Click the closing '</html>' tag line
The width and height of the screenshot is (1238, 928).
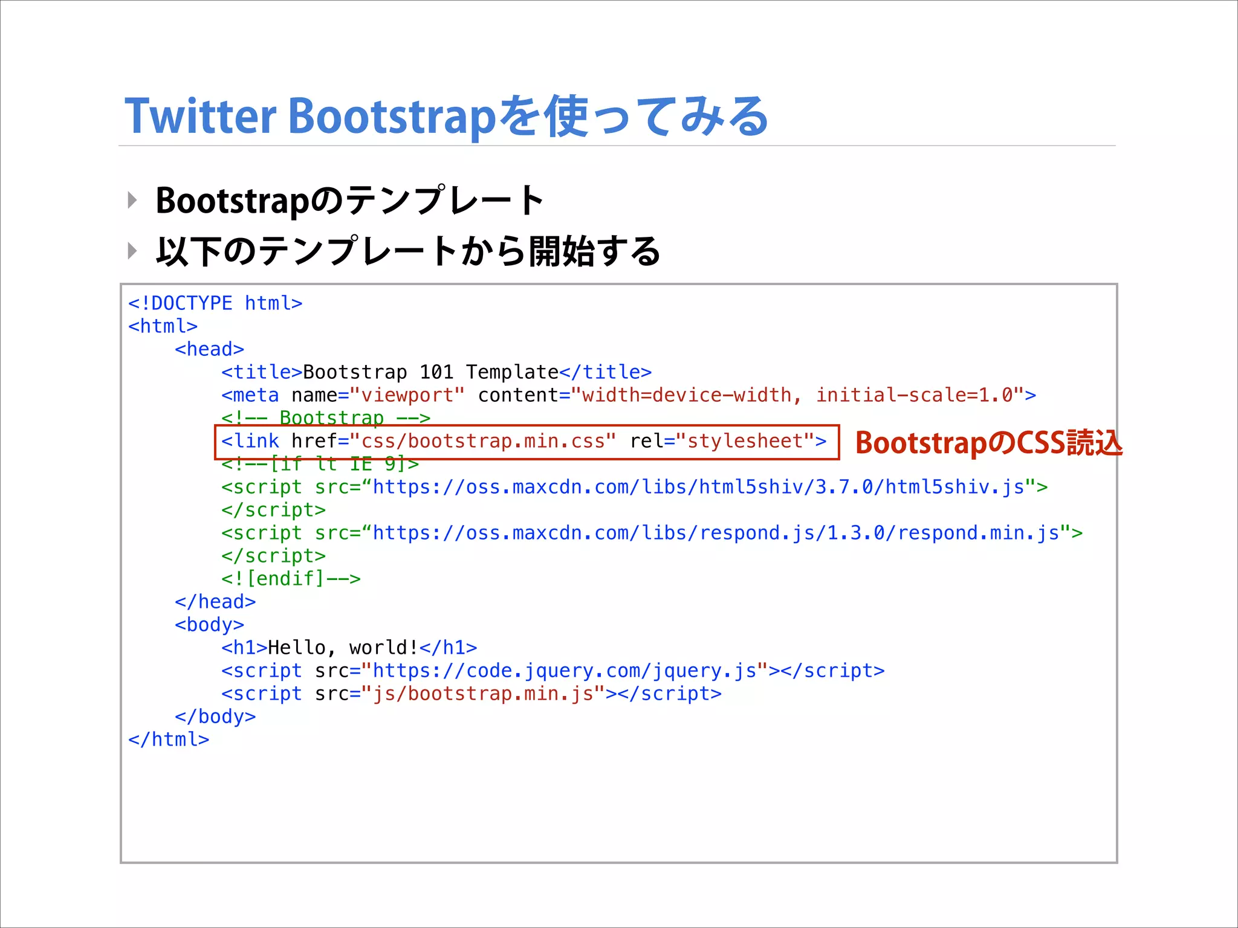point(169,739)
